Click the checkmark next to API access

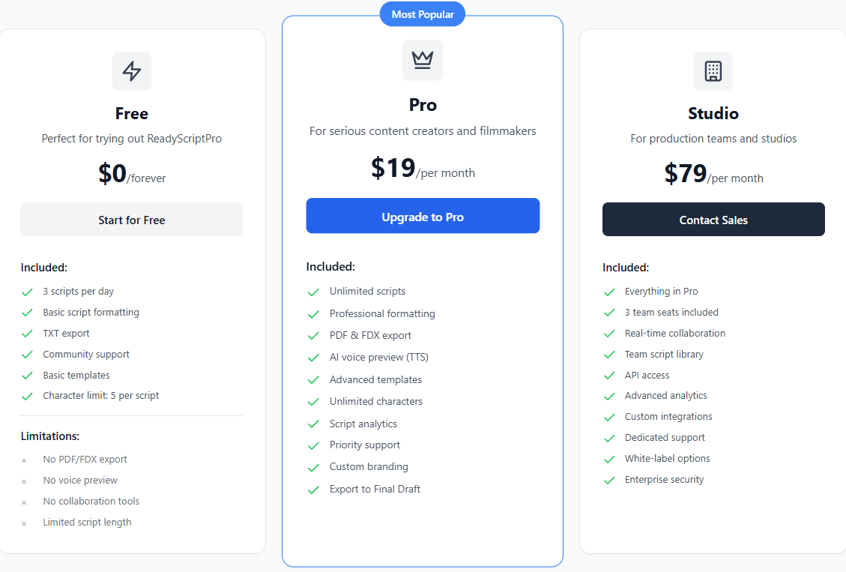click(608, 375)
